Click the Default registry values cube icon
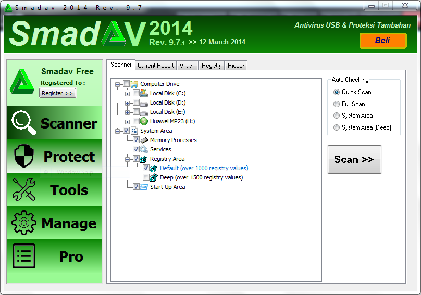Image resolution: width=421 pixels, height=295 pixels. pyautogui.click(x=154, y=168)
